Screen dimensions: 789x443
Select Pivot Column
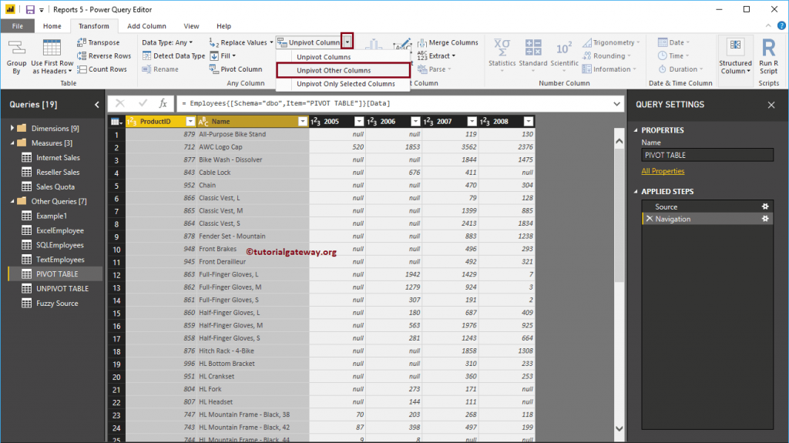pyautogui.click(x=236, y=69)
